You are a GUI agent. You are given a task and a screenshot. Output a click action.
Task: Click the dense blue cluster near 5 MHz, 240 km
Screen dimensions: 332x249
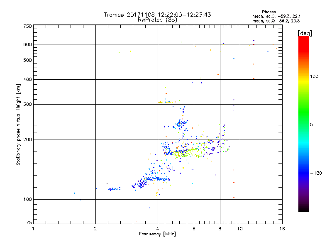click(181, 123)
